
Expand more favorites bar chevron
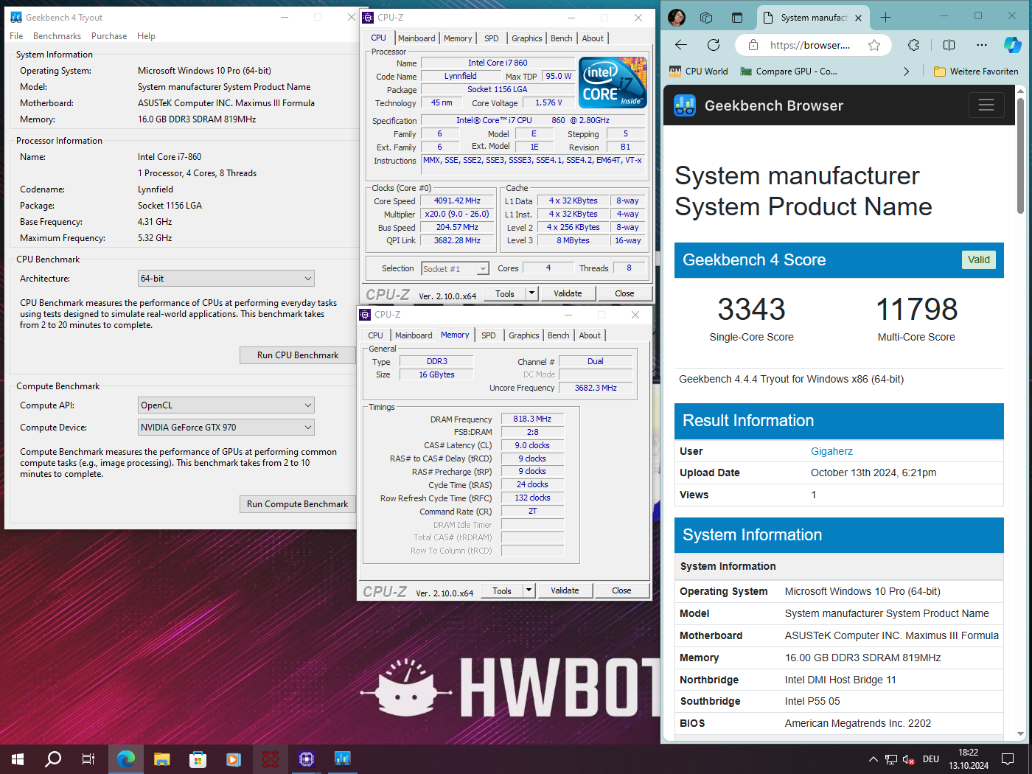click(907, 72)
